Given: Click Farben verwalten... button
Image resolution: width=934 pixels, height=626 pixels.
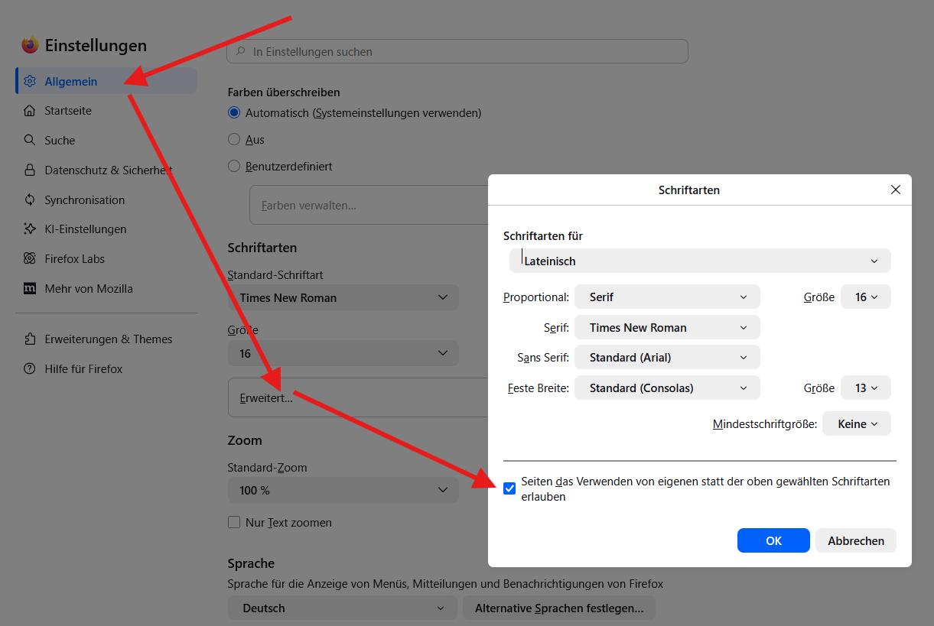Looking at the screenshot, I should click(x=369, y=205).
